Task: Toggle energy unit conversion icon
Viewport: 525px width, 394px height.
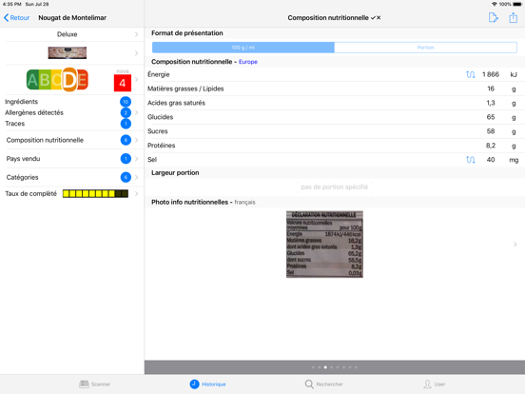Action: [x=471, y=74]
